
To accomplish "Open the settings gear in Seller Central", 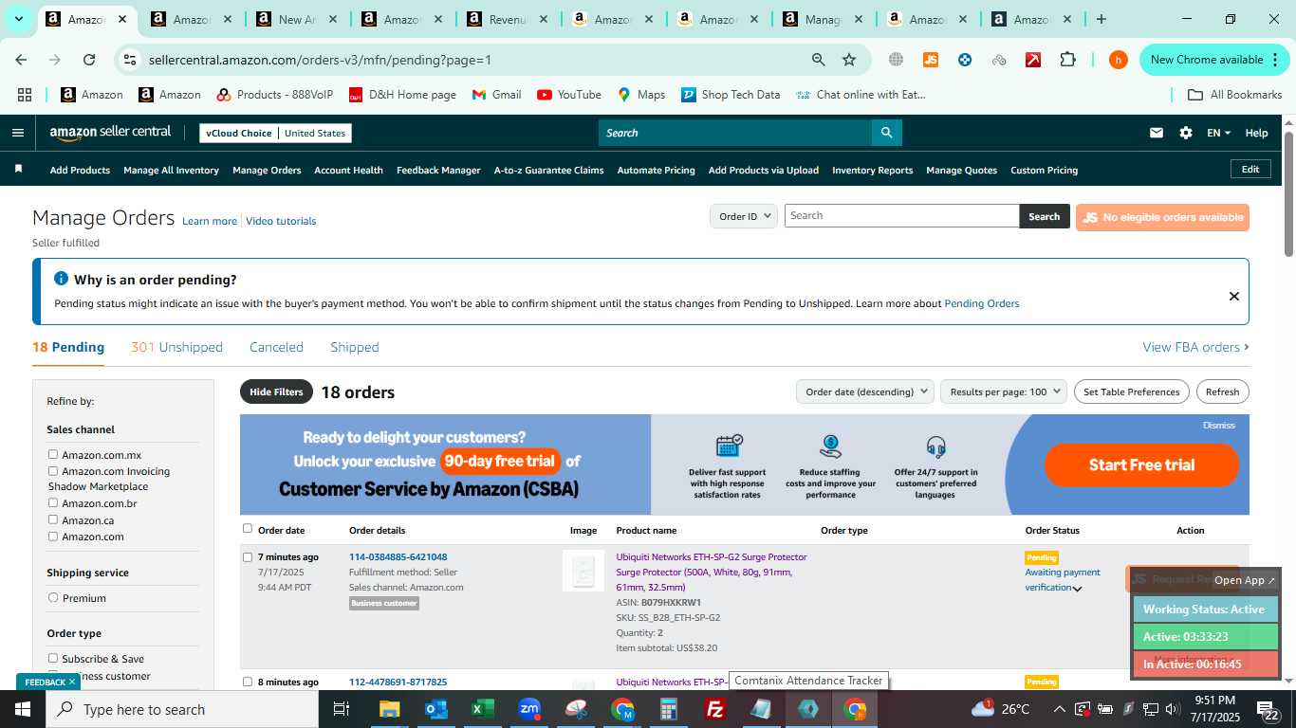I will click(x=1185, y=133).
